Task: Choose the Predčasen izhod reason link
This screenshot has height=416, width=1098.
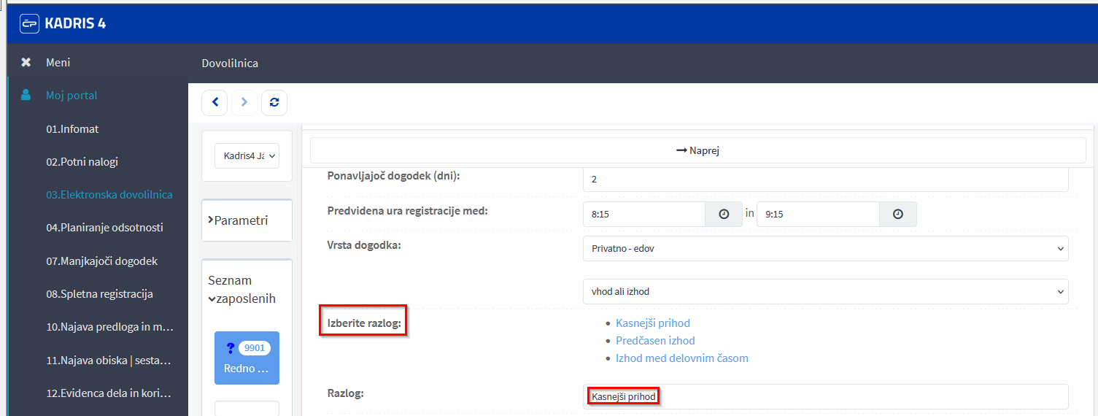Action: click(x=655, y=341)
